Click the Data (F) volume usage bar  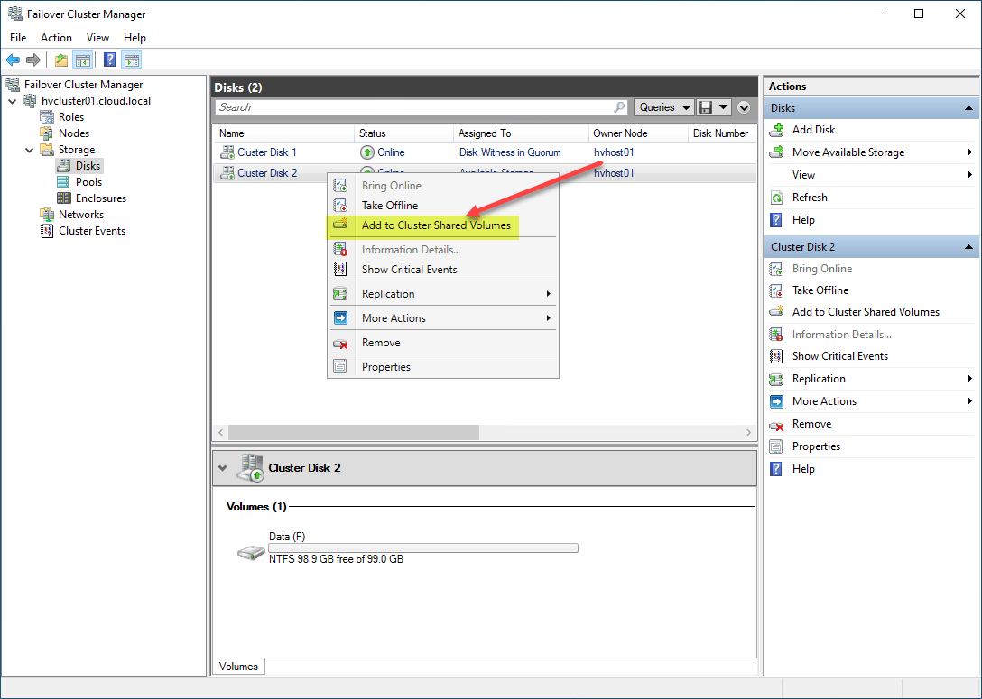(423, 548)
